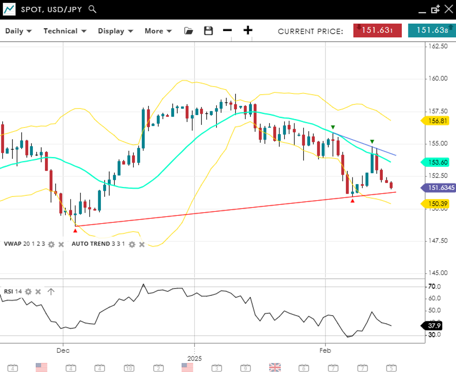Remove the VWAP indicator
The width and height of the screenshot is (456, 374).
pyautogui.click(x=61, y=244)
